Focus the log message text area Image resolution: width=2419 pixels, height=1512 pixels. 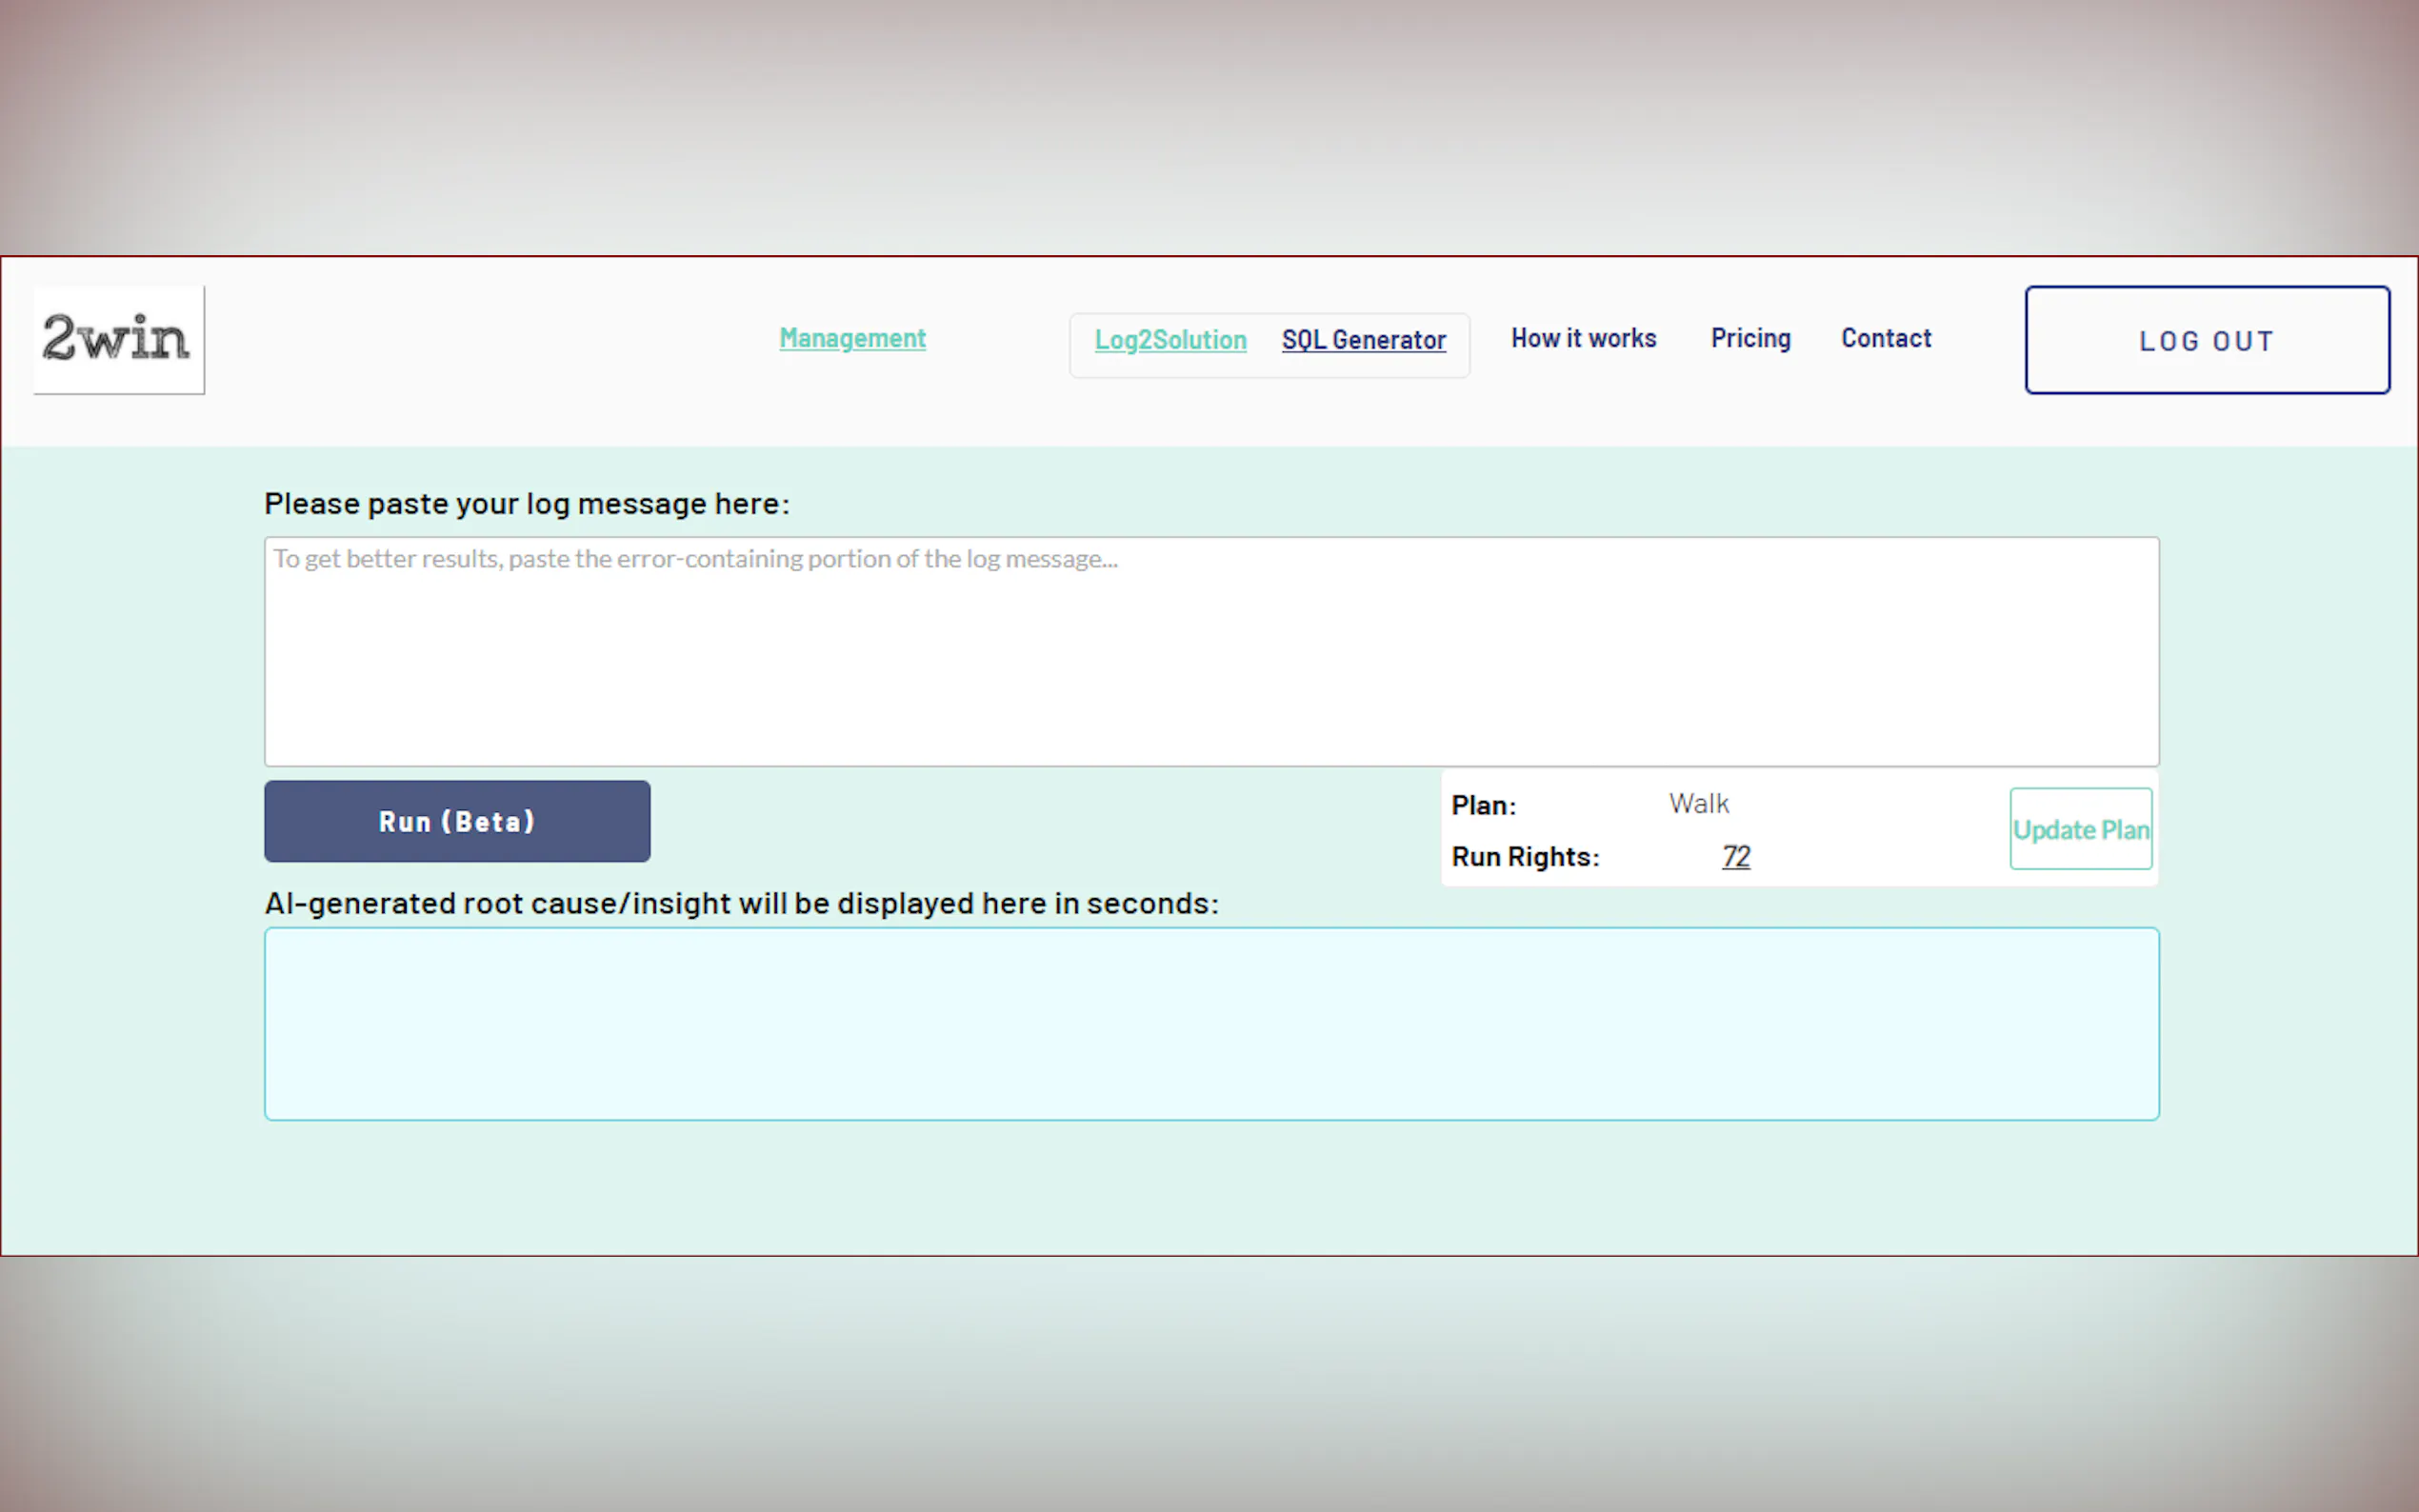coord(1210,670)
